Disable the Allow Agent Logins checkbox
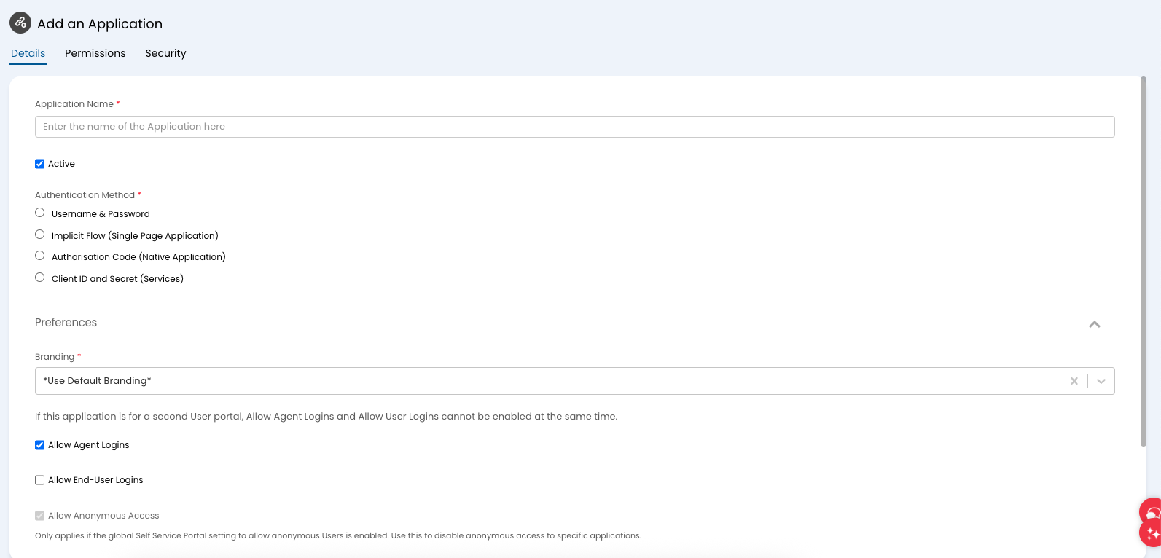Viewport: 1161px width, 558px height. [40, 445]
